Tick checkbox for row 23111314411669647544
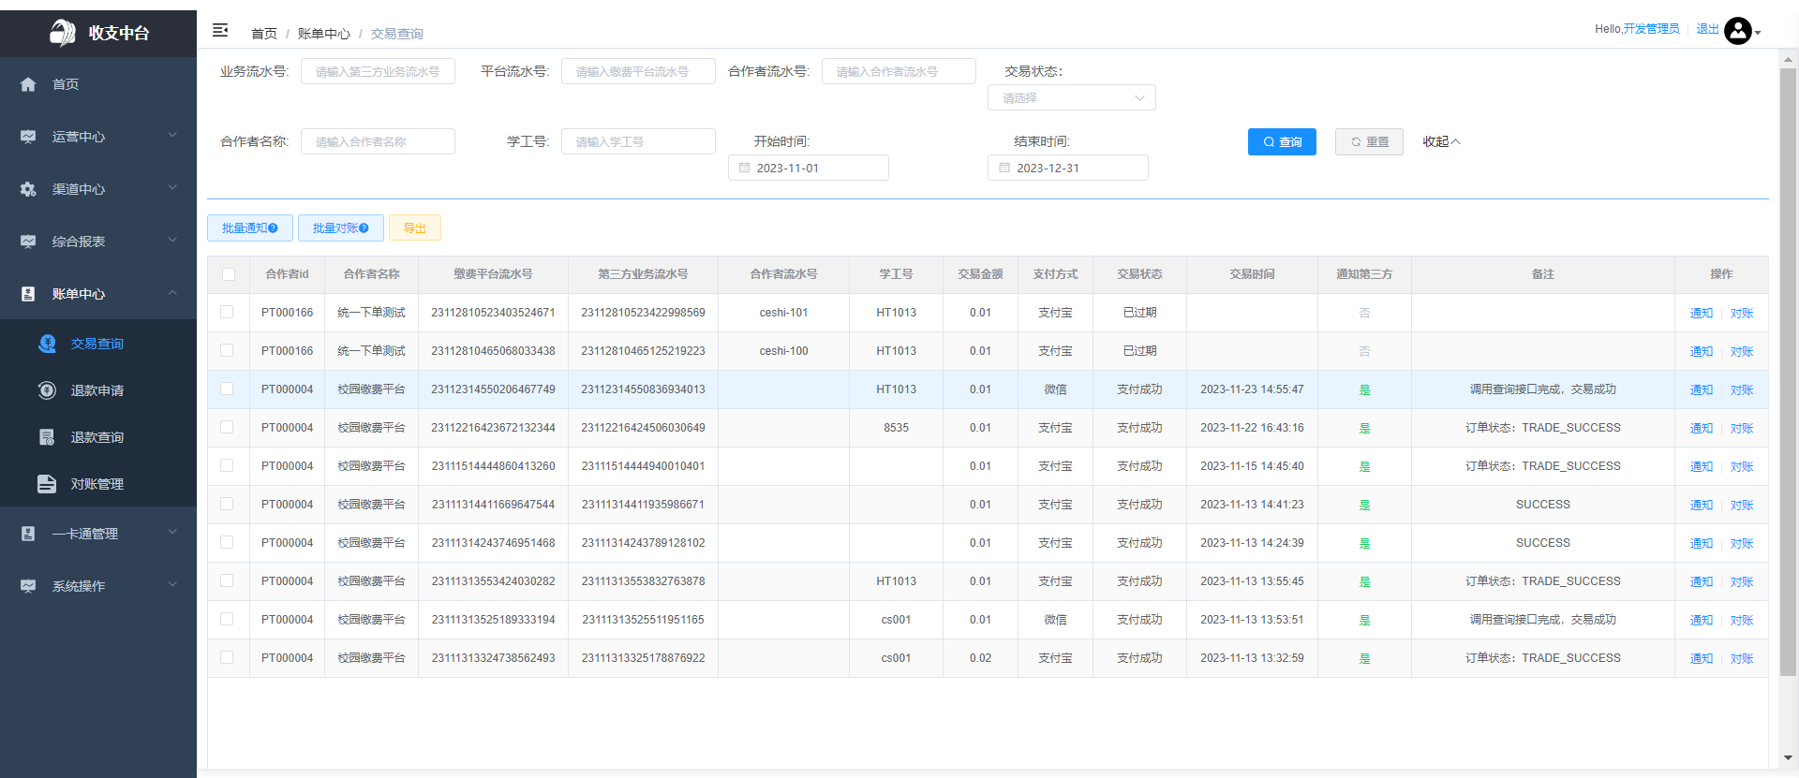This screenshot has width=1799, height=778. [227, 504]
